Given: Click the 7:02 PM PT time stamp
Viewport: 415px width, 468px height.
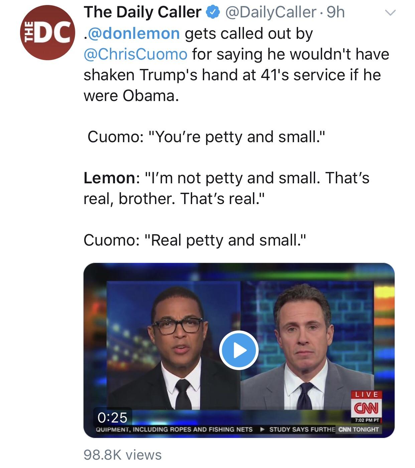Looking at the screenshot, I should point(365,420).
